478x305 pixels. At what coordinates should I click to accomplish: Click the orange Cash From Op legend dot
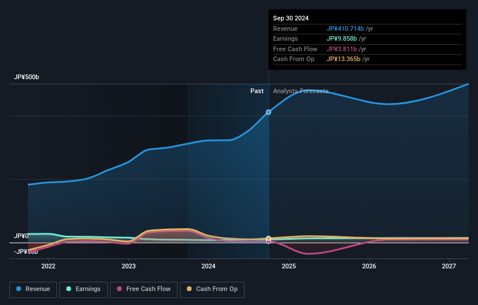coord(189,289)
